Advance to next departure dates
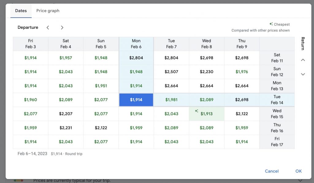Viewport: 314px width, 183px height. pyautogui.click(x=62, y=28)
